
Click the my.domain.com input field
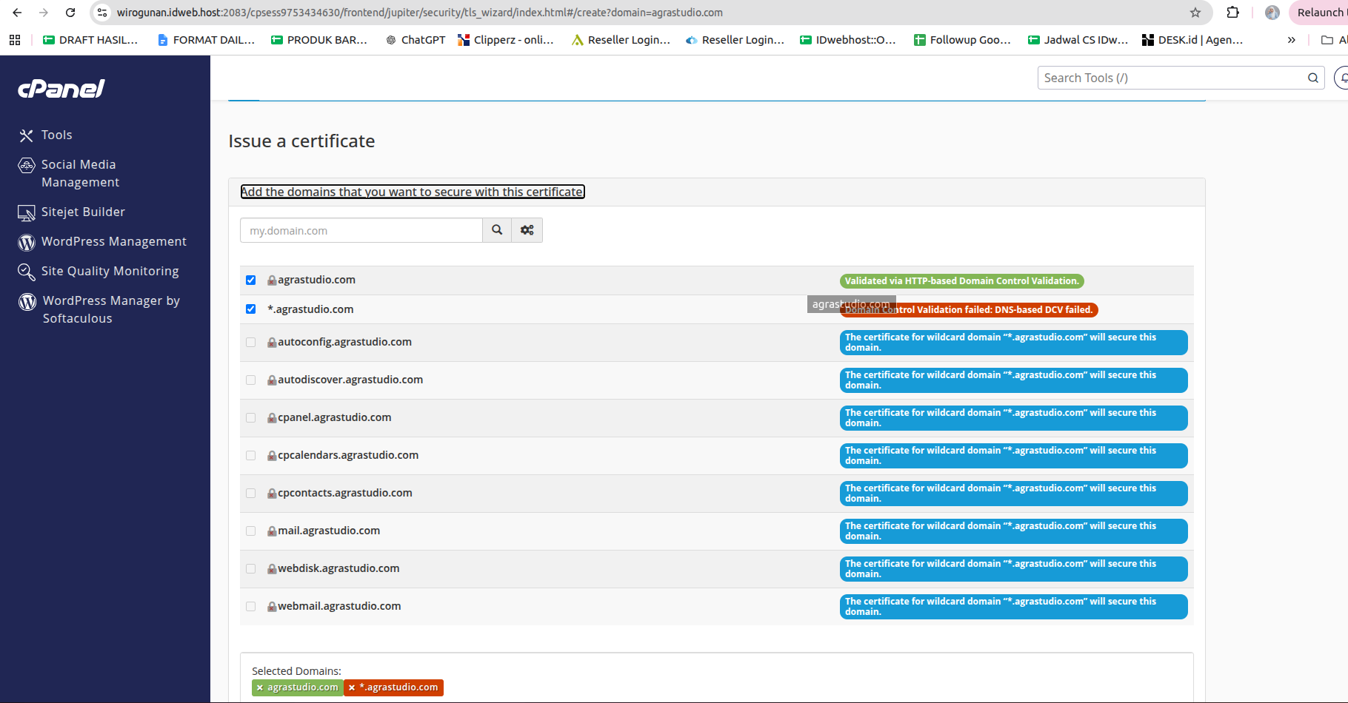click(361, 230)
